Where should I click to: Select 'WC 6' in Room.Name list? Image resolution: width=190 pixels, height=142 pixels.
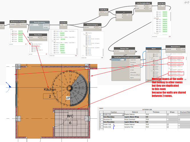(x=35, y=51)
